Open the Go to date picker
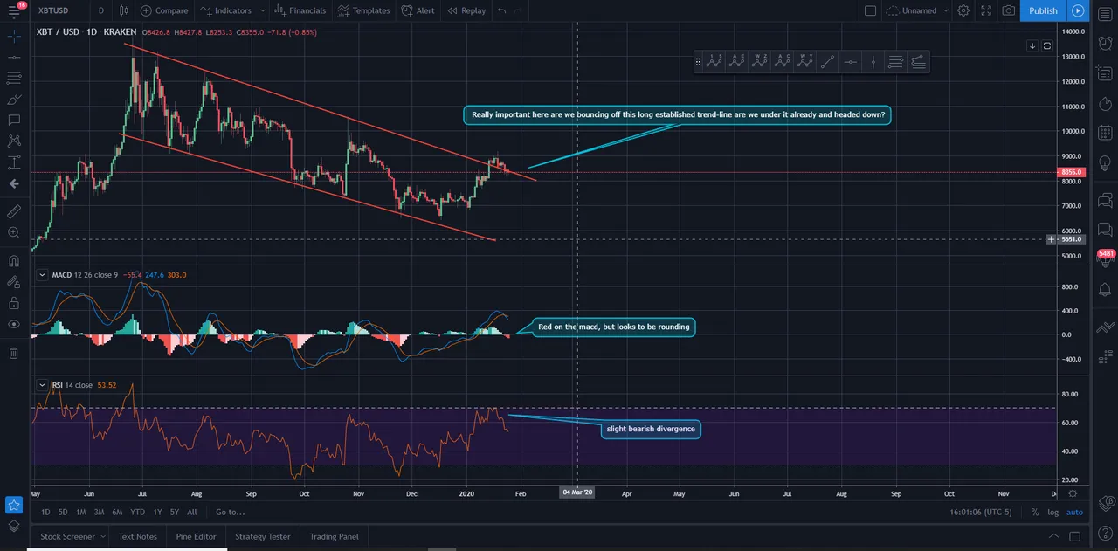Screen dimensions: 1118x551 pos(230,512)
